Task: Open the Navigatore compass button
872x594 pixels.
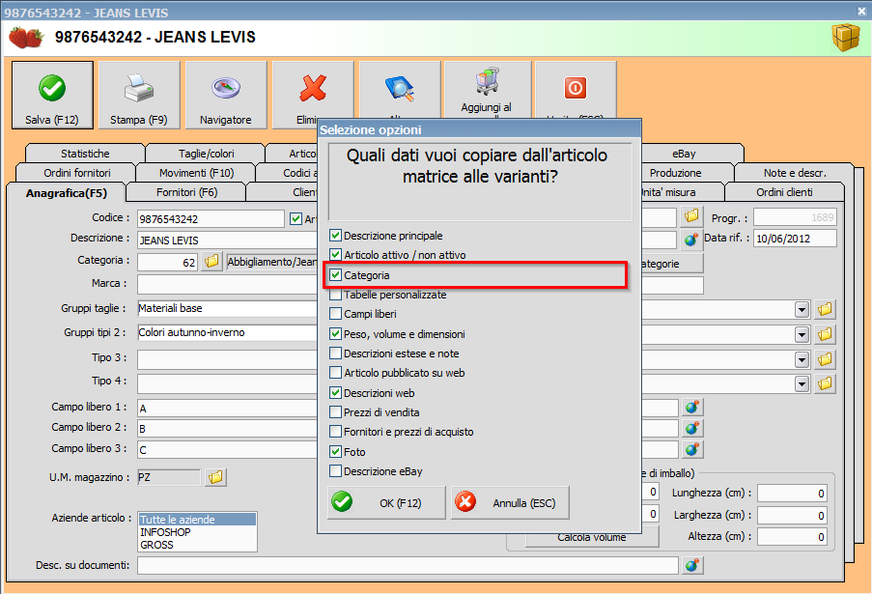Action: click(226, 95)
